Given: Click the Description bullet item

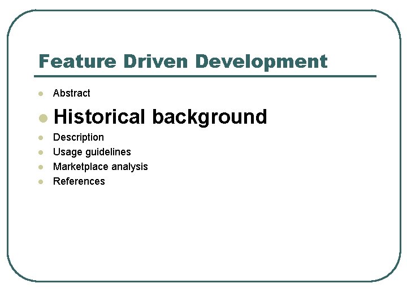Looking at the screenshot, I should 79,137.
